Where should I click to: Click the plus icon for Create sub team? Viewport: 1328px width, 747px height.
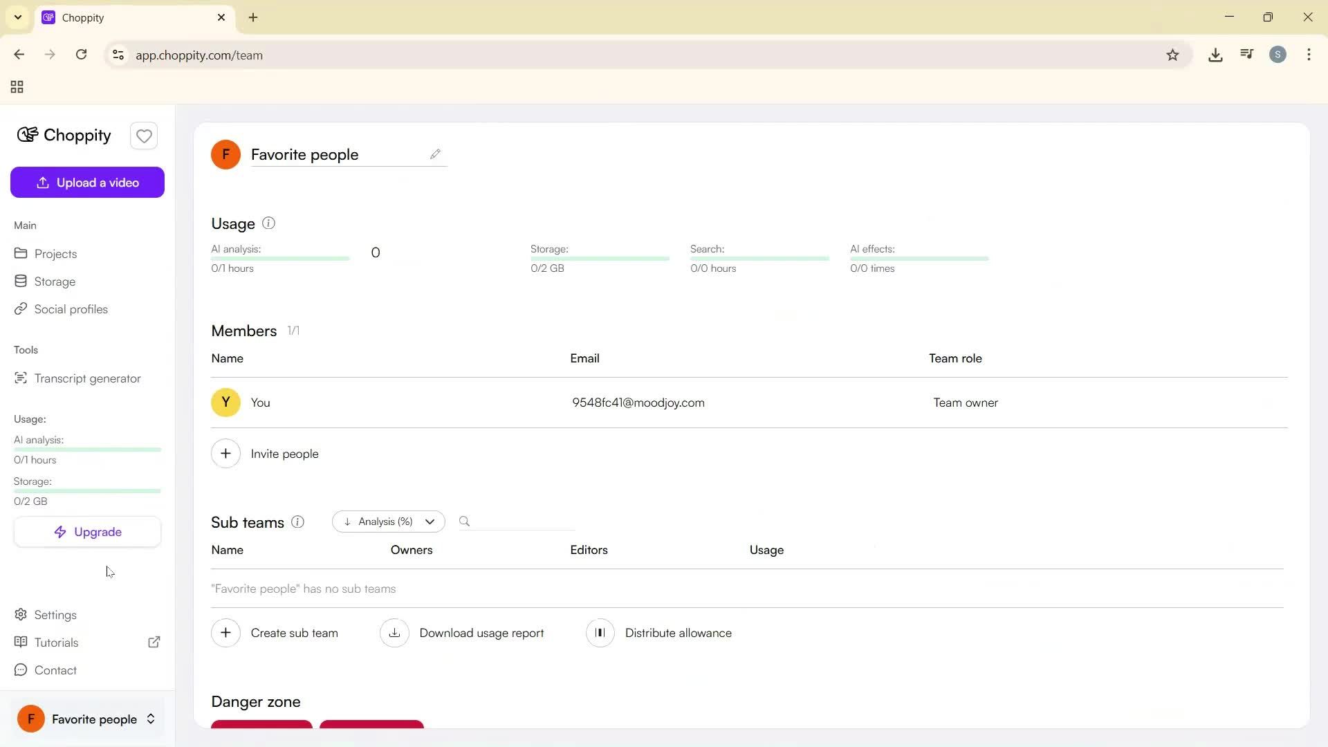225,633
